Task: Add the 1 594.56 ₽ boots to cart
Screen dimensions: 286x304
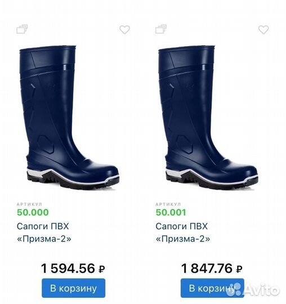Action: (74, 288)
